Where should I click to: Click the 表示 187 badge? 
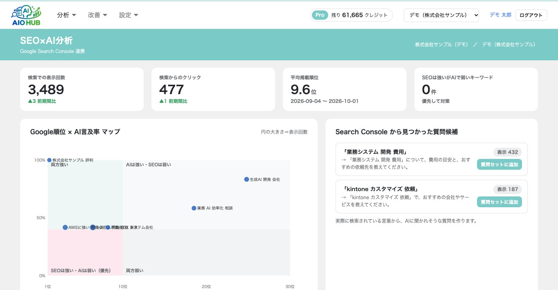tap(507, 189)
